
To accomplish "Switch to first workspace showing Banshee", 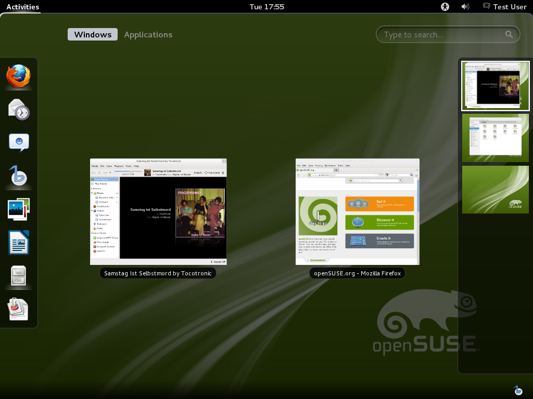I will [496, 86].
